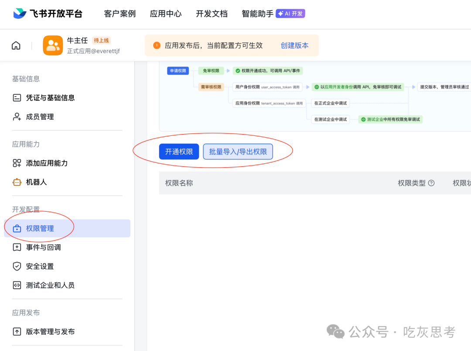Click the 批量导入/导出权限 button

click(238, 152)
